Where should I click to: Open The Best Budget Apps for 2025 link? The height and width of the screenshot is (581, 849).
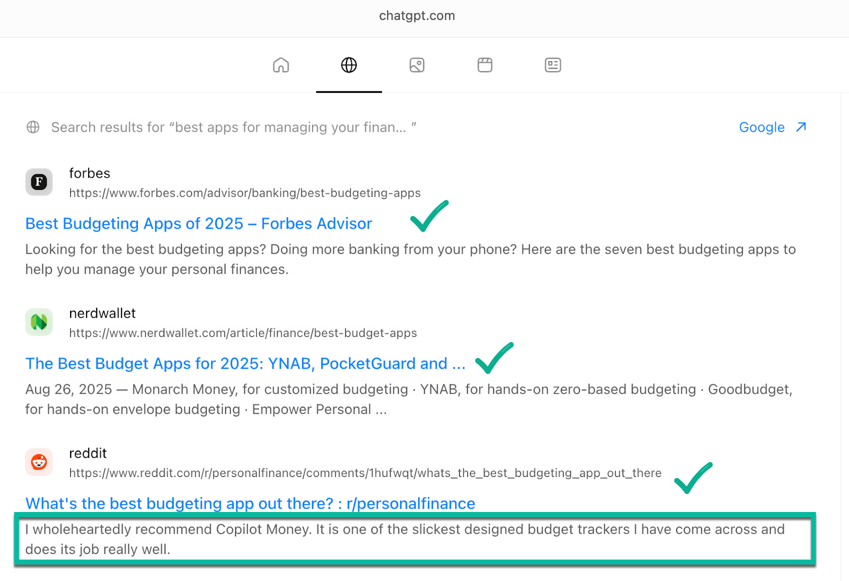tap(245, 363)
